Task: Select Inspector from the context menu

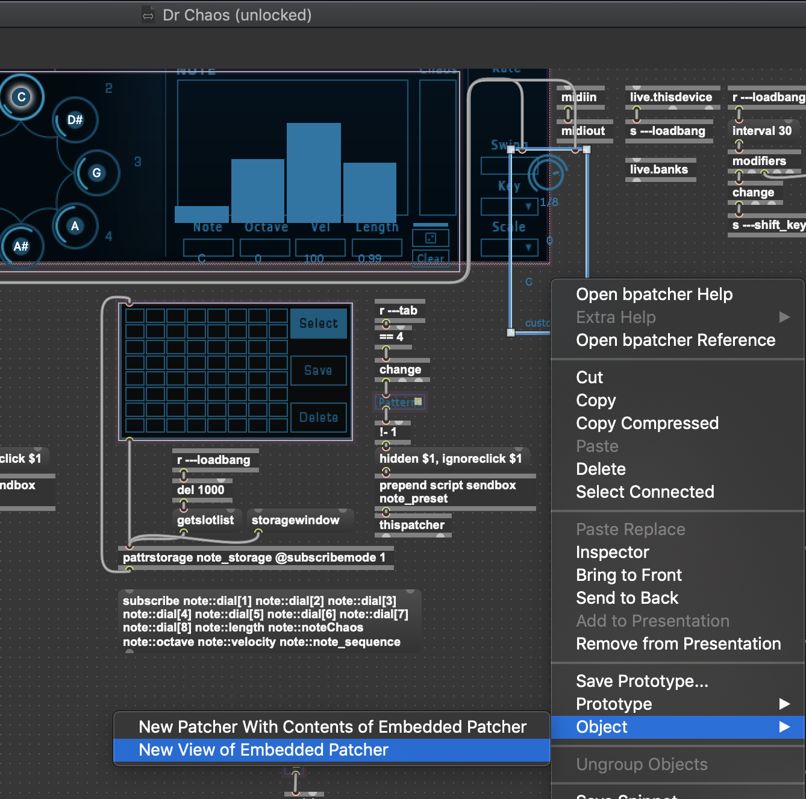Action: [612, 552]
